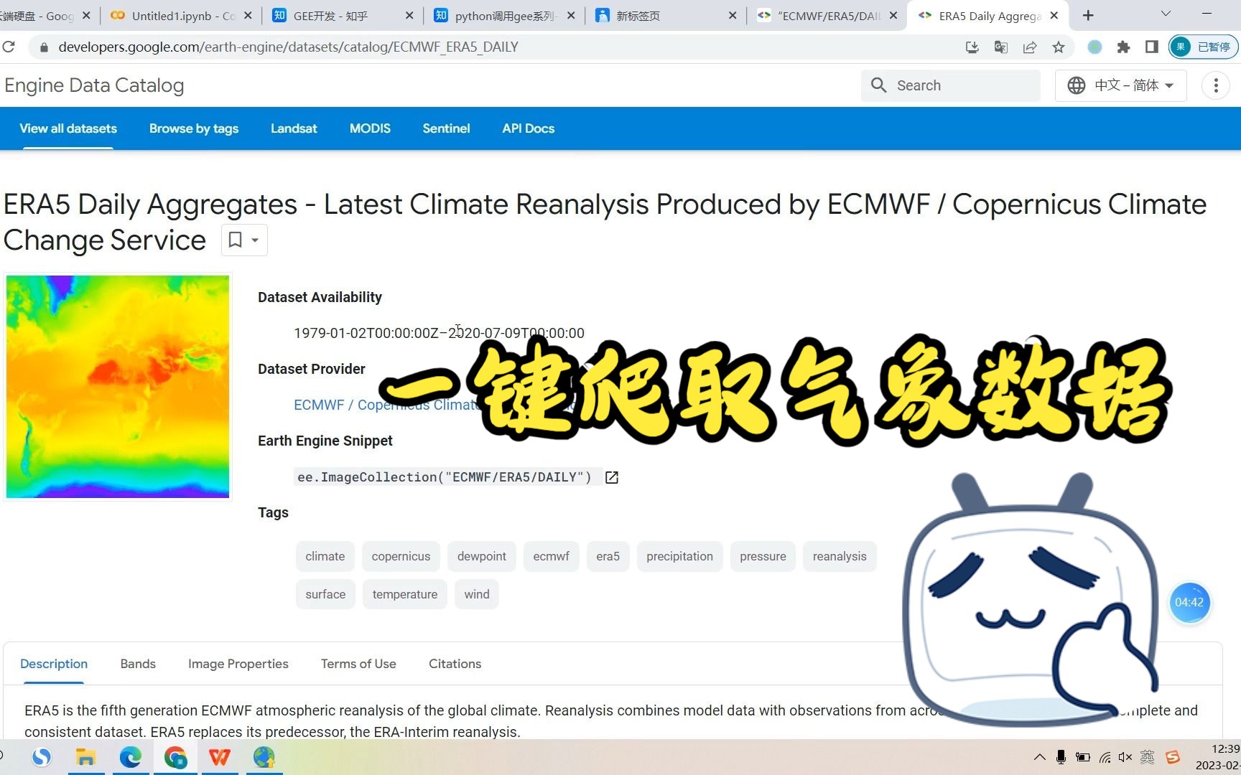
Task: Select the precipitation tag
Action: (679, 556)
